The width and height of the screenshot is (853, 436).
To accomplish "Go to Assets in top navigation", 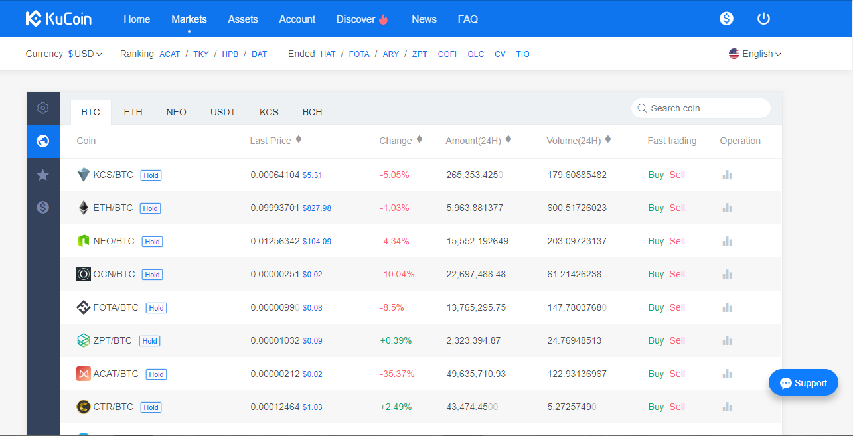I will 243,19.
